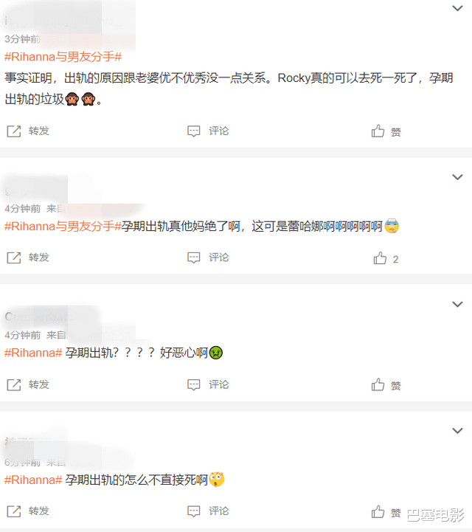472x532 pixels.
Task: Open #Rihanna# hashtag in third post
Action: coord(33,353)
